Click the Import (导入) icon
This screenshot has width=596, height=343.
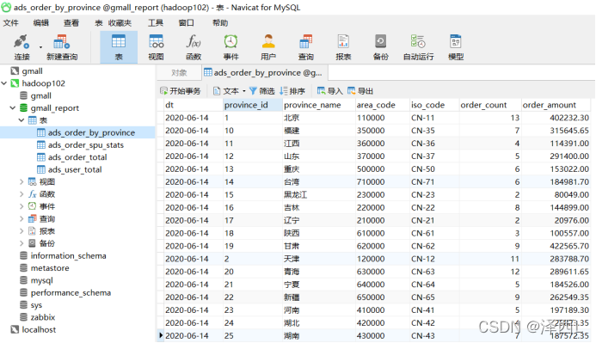click(321, 91)
